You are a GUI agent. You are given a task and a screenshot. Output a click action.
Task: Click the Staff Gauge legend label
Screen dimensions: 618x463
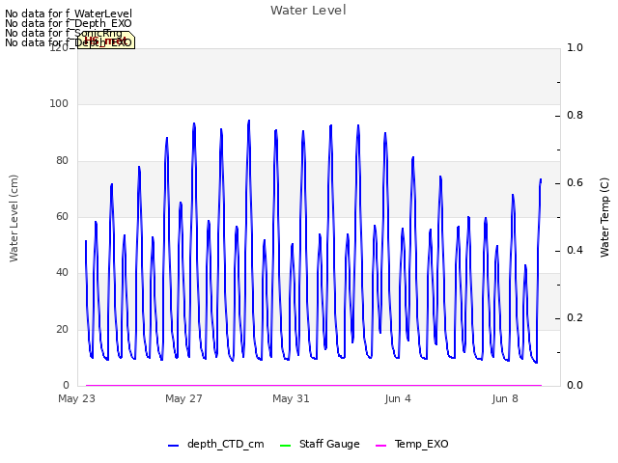[329, 444]
